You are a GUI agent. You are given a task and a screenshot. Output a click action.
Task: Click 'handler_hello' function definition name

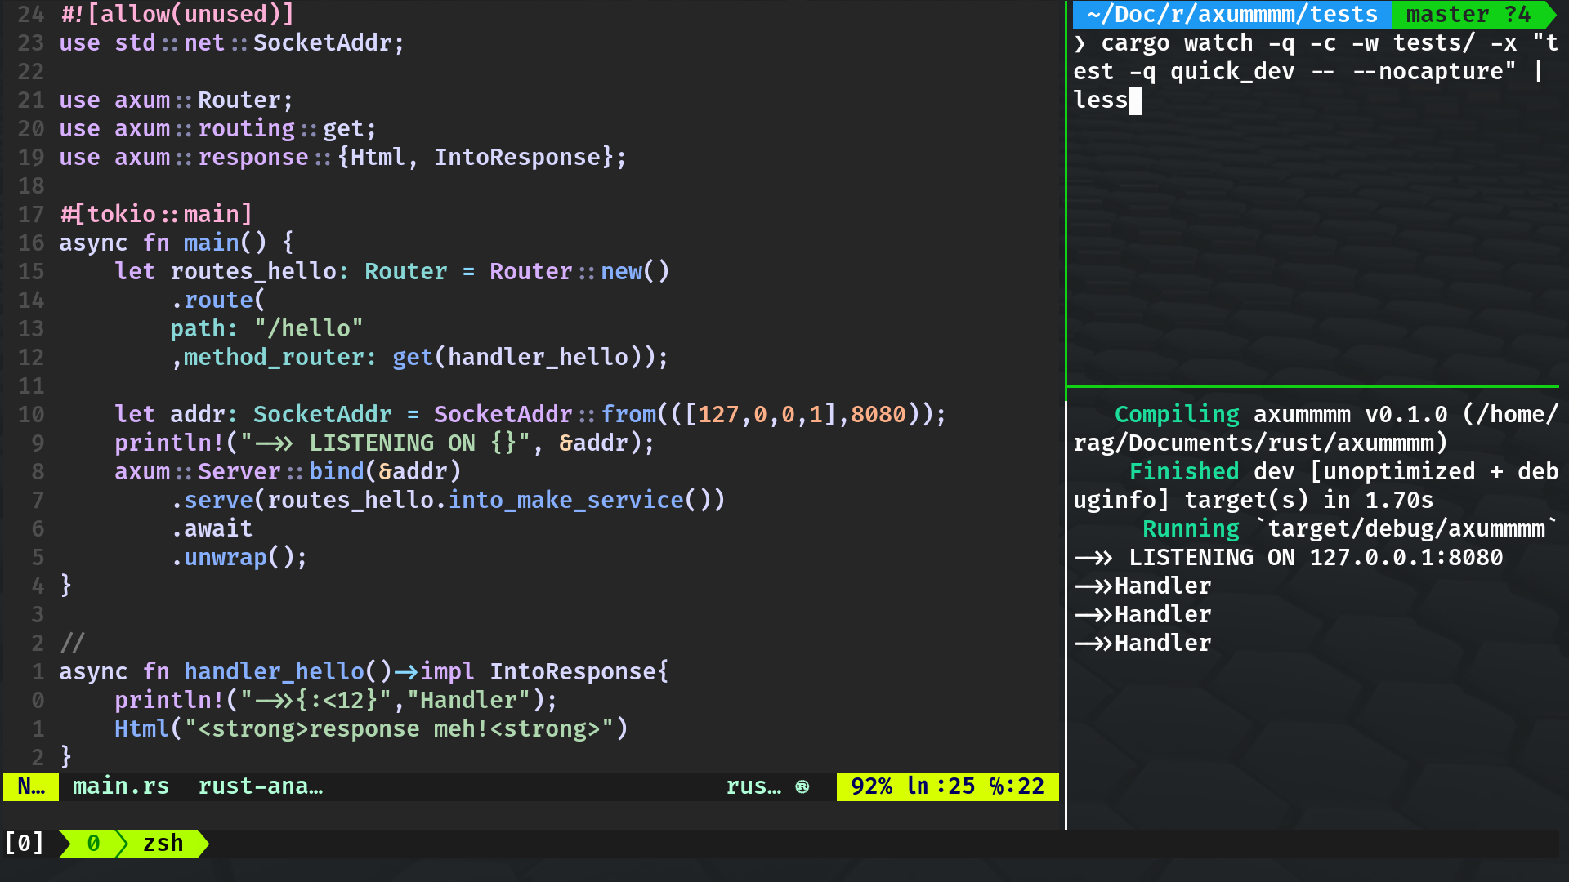pos(274,672)
